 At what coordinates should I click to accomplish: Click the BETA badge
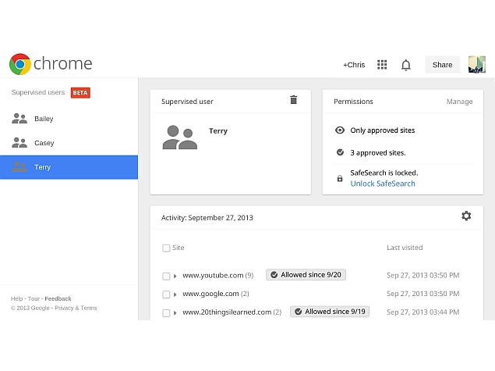tap(80, 93)
